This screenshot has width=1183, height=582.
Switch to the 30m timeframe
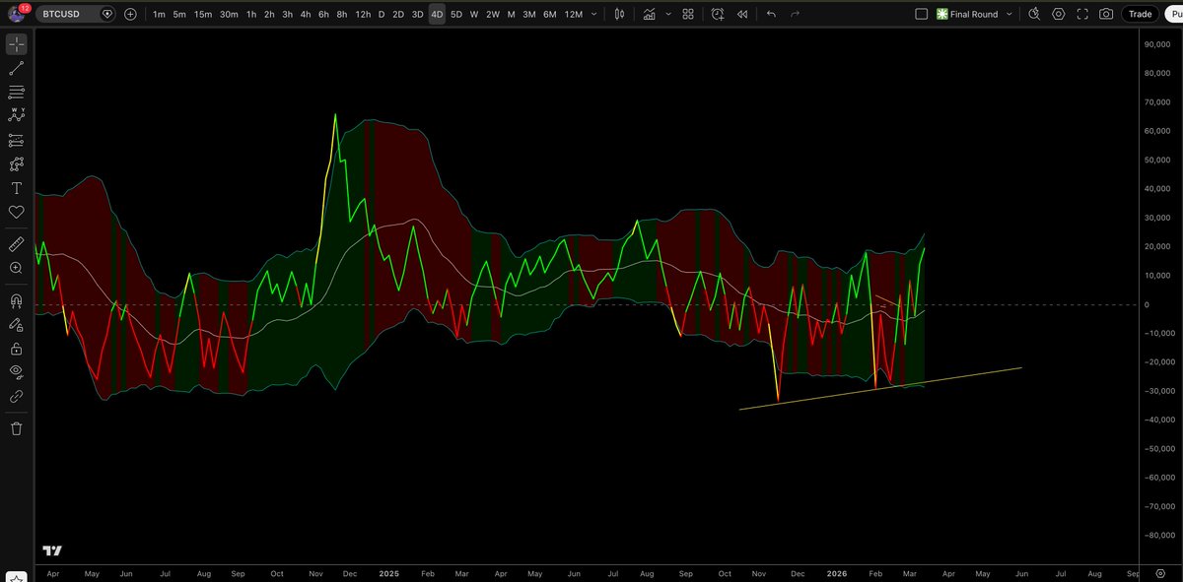click(x=229, y=14)
